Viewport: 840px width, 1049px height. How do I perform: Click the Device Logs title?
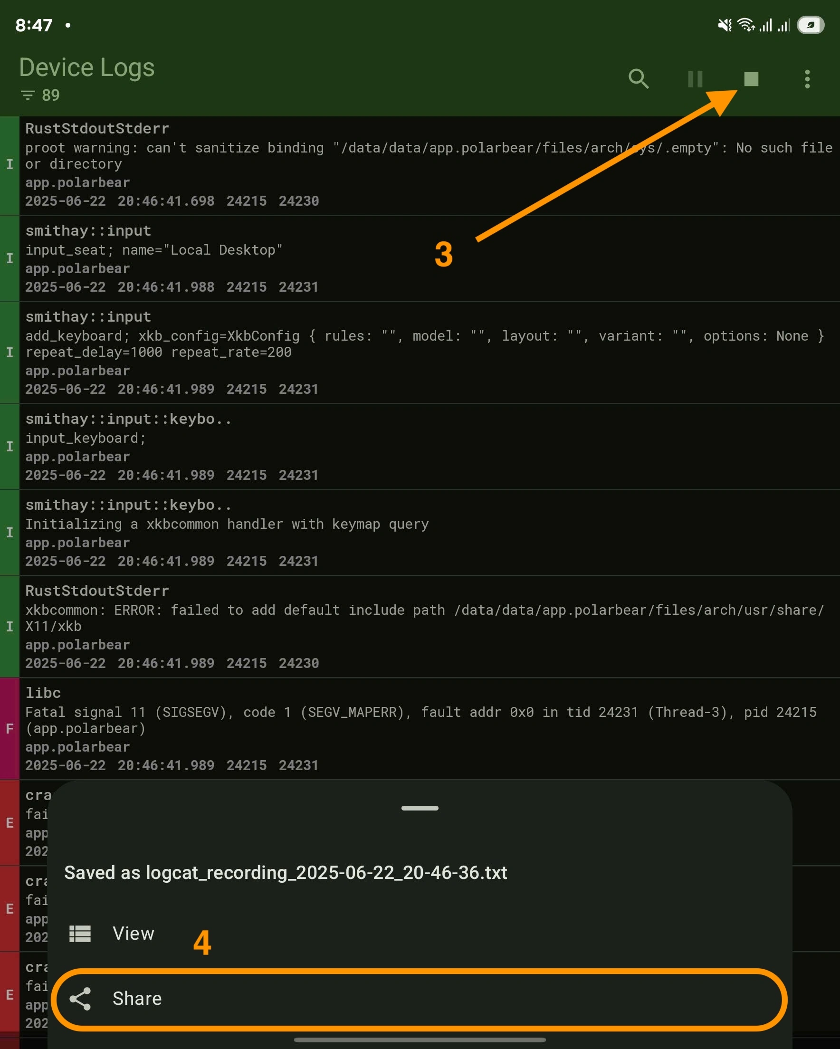click(x=86, y=67)
